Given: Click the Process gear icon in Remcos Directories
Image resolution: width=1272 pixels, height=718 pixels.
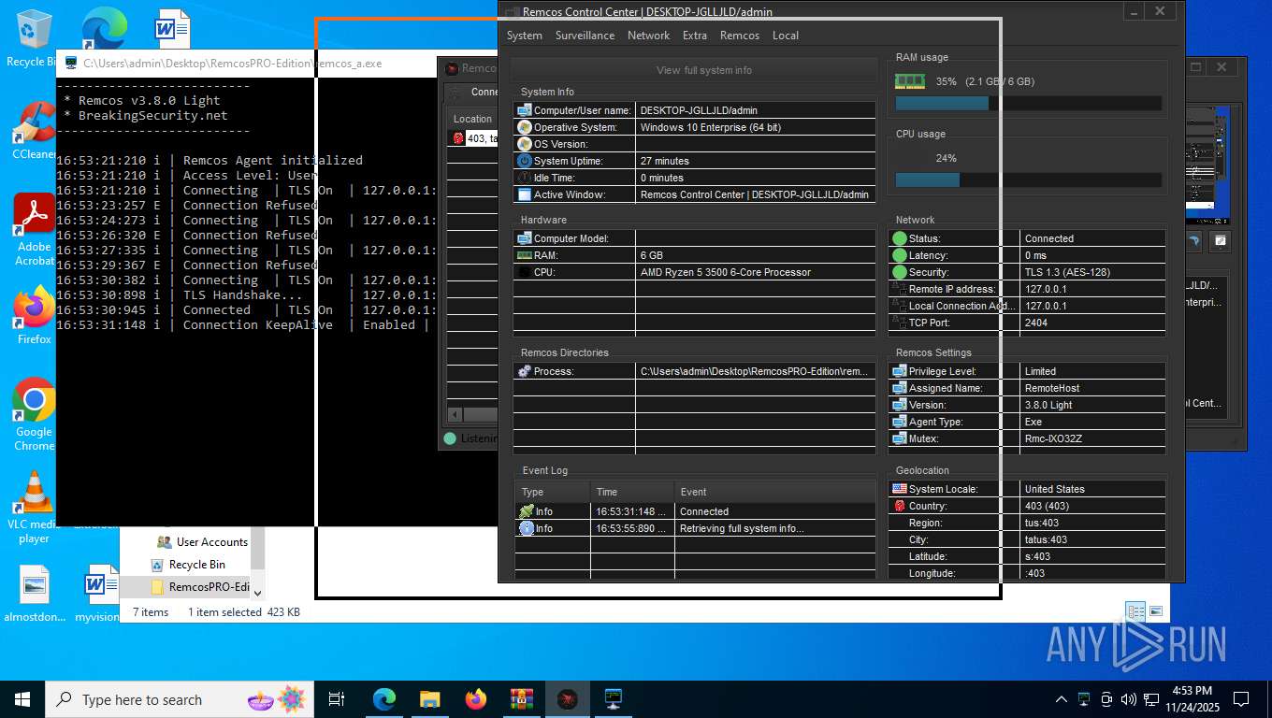Looking at the screenshot, I should [525, 371].
